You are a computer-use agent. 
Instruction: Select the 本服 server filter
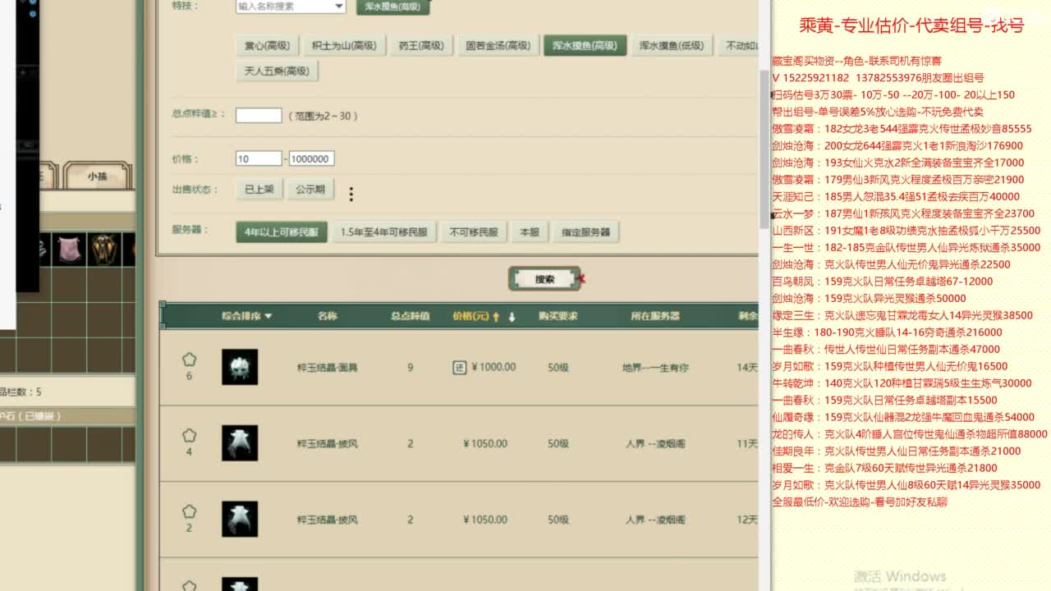(529, 232)
